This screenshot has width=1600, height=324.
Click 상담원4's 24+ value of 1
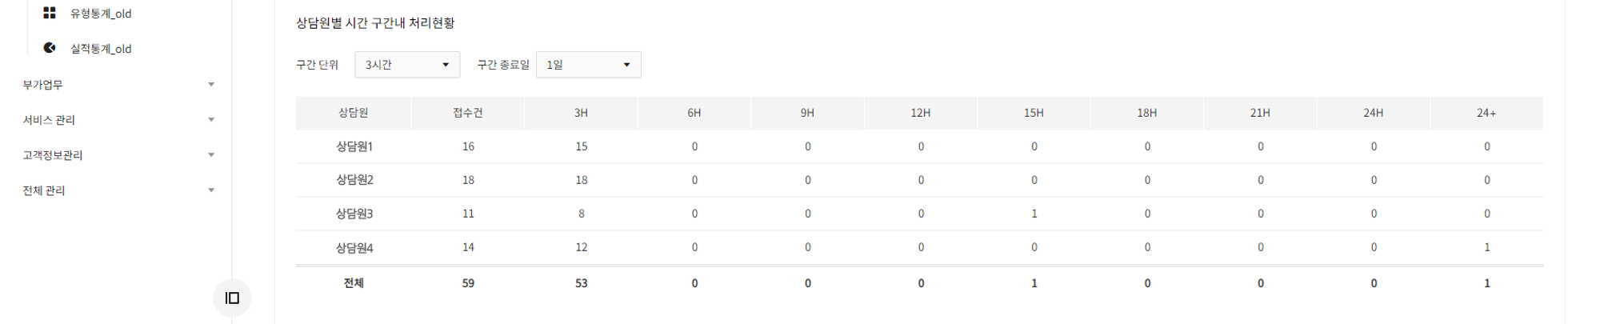1487,247
